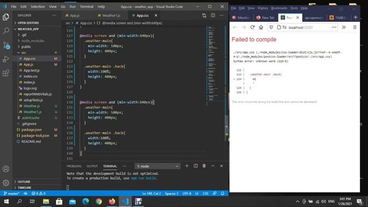Open the File menu in VS Code
Screen dimensions: 368x207
(14, 6)
